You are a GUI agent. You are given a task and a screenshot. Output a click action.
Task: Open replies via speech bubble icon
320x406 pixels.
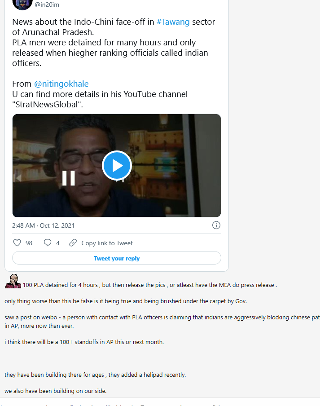pos(48,243)
